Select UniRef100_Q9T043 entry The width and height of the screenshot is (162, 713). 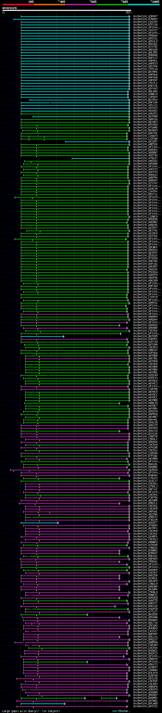click(x=145, y=89)
